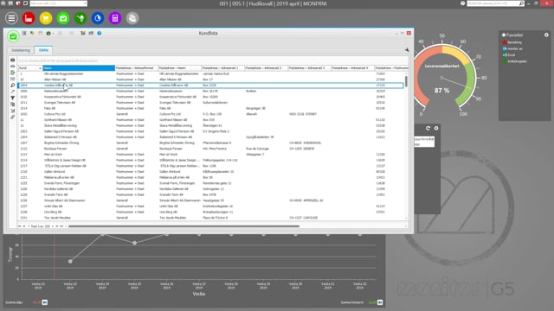Click the green export icon in list sidebar

[13, 73]
